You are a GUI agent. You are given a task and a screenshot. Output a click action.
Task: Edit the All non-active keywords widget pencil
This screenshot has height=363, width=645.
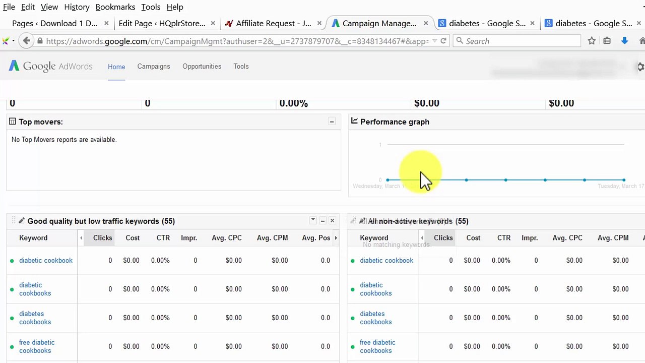tap(362, 221)
